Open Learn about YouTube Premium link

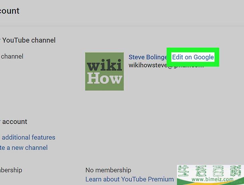129,179
